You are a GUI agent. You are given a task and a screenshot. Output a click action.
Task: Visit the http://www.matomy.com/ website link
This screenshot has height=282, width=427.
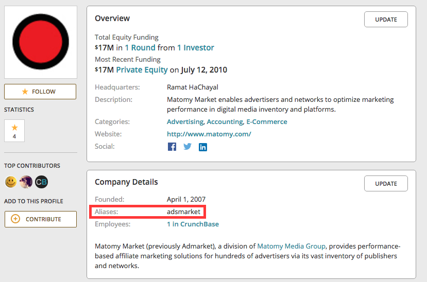(x=209, y=134)
